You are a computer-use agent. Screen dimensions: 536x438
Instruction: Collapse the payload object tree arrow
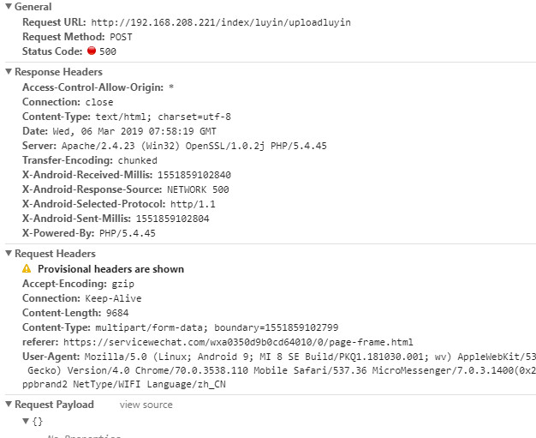tap(26, 422)
